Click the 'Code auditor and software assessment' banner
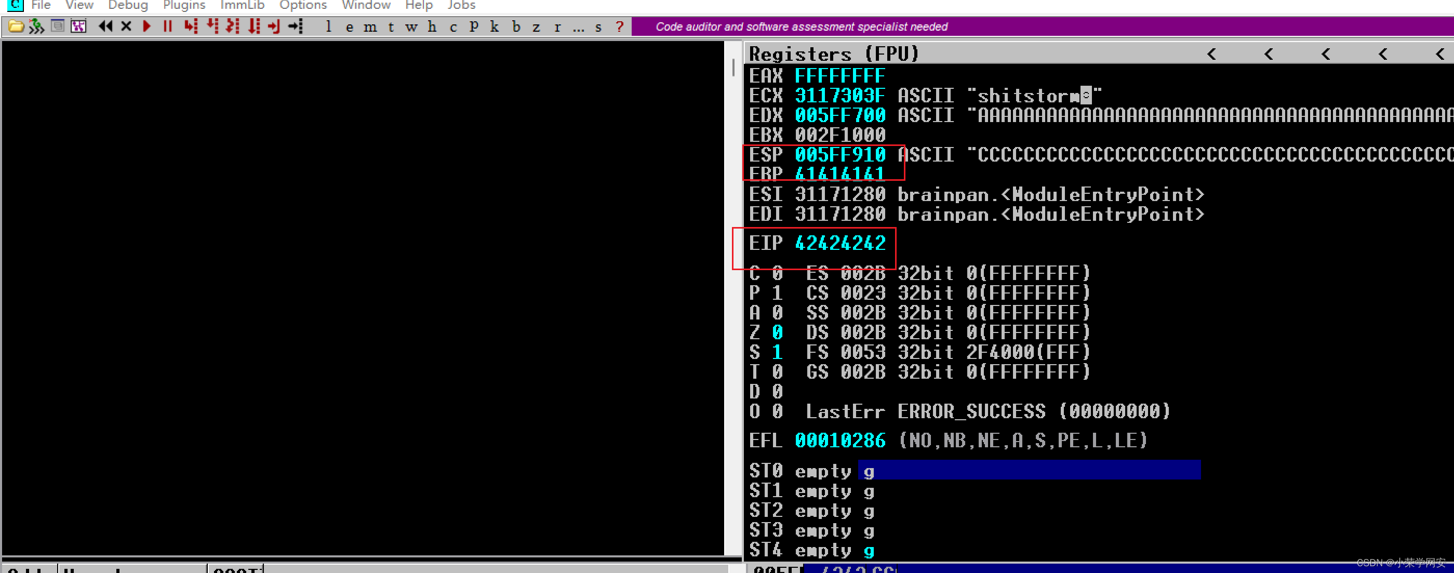This screenshot has width=1454, height=573. [x=802, y=26]
